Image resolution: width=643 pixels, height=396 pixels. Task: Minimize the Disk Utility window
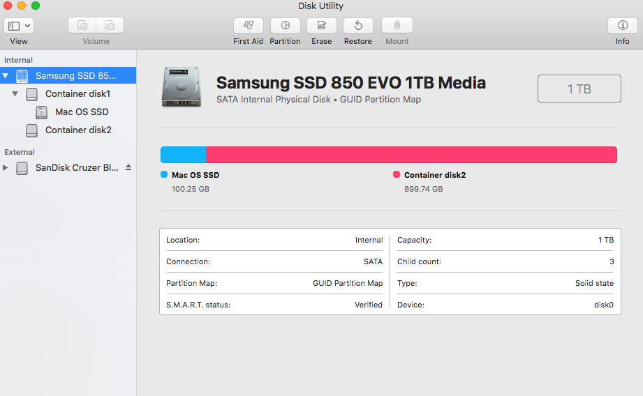22,6
